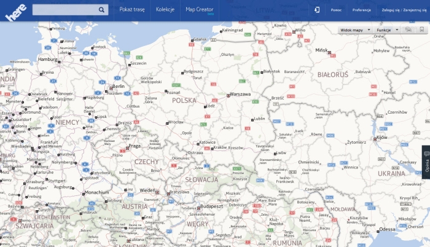The image size is (430, 247).
Task: Click the Wiedeń city marker
Action: (157, 192)
